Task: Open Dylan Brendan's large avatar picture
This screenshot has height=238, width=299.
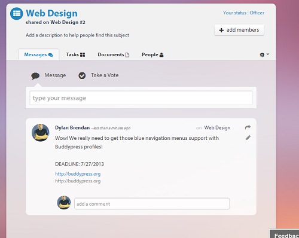Action: tap(41, 133)
